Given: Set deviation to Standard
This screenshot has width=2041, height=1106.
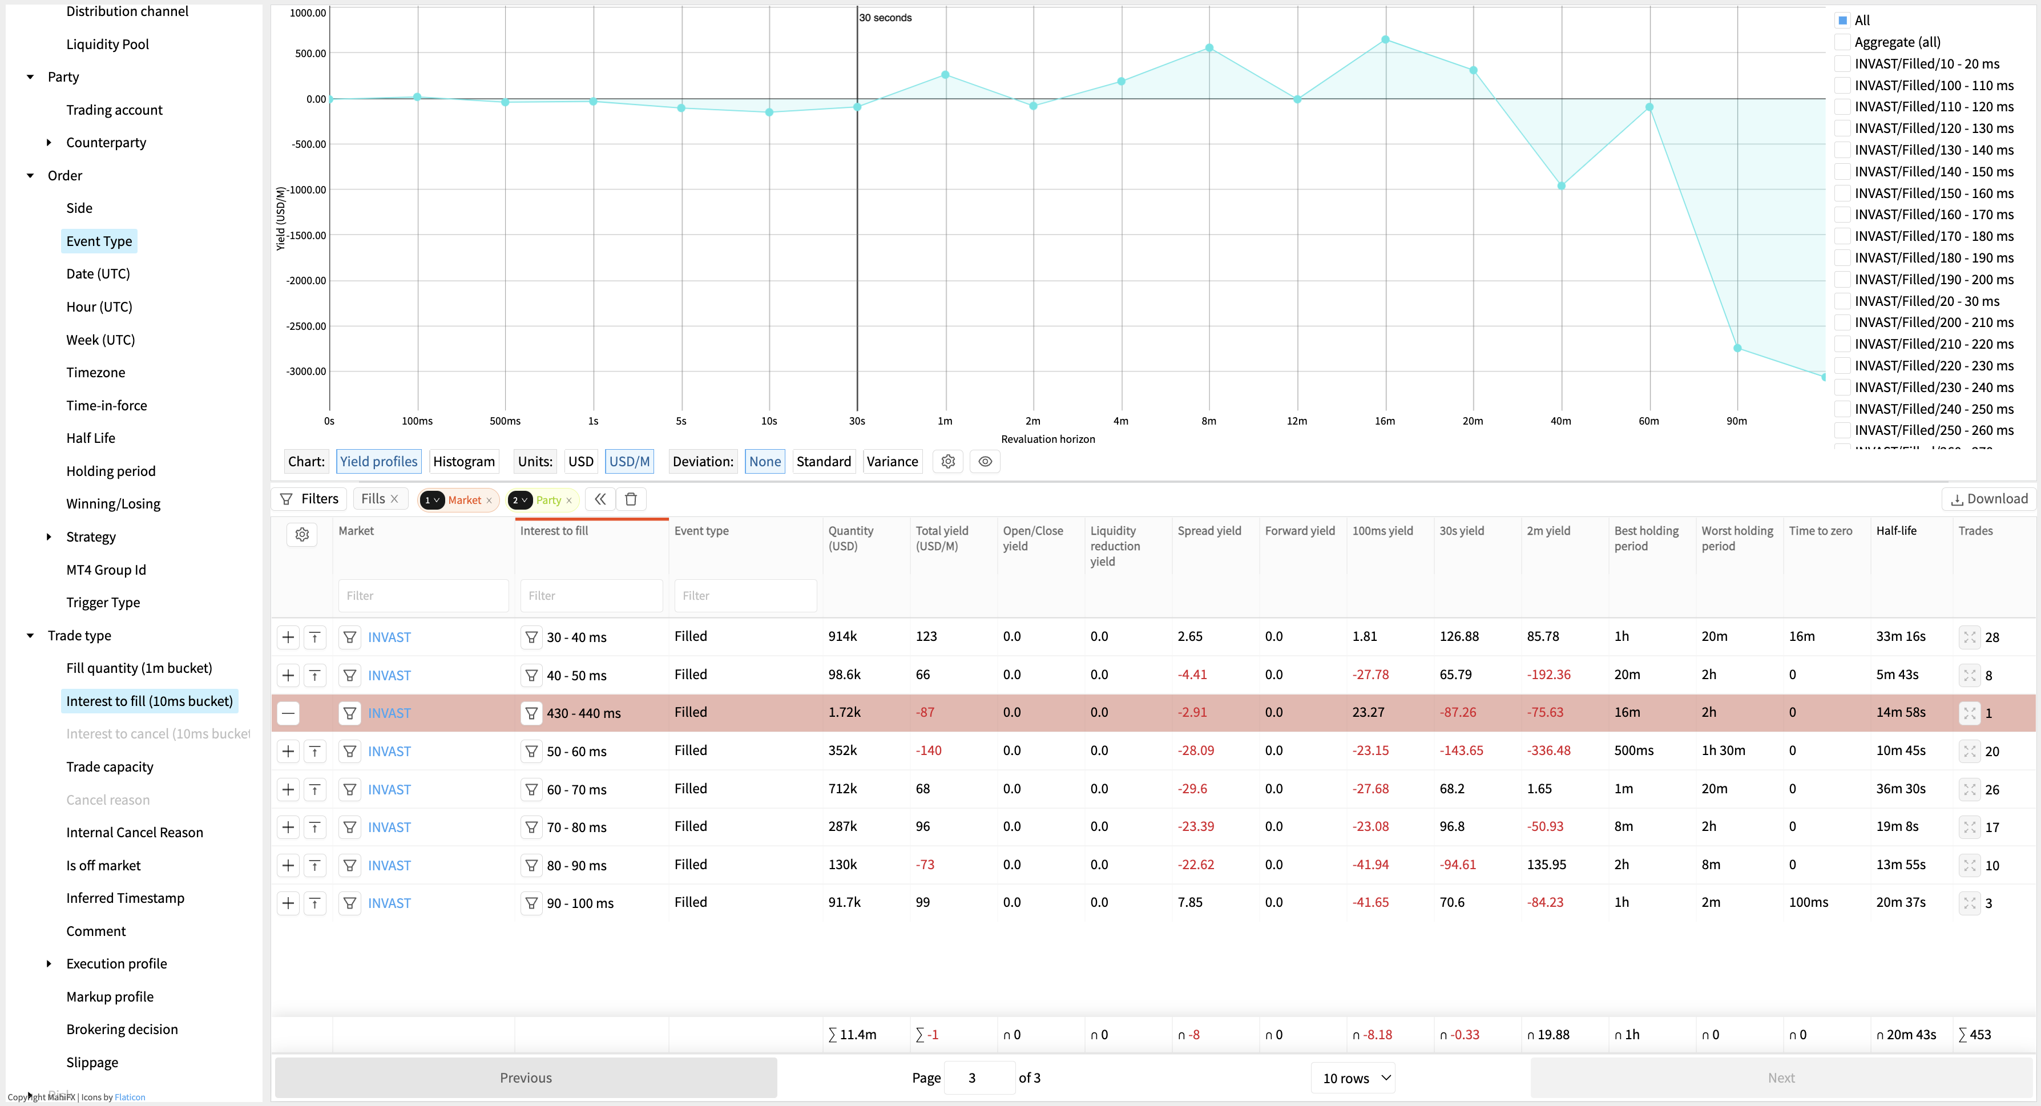Looking at the screenshot, I should coord(823,461).
